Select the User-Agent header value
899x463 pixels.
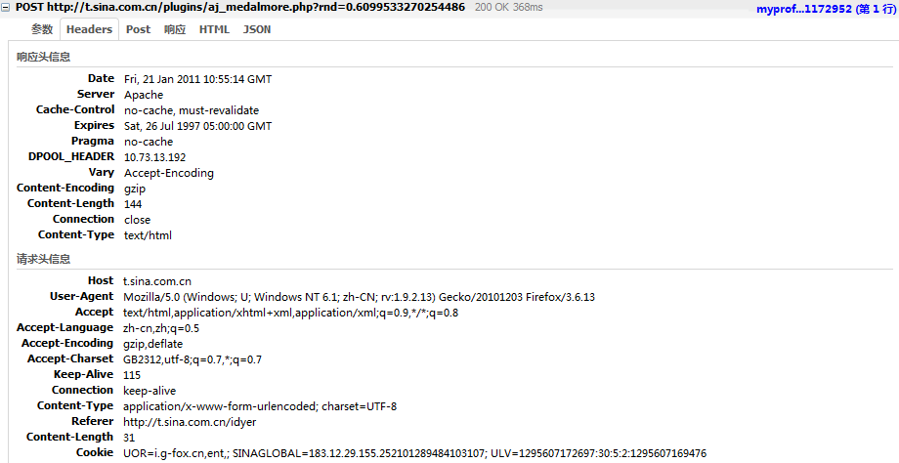359,297
